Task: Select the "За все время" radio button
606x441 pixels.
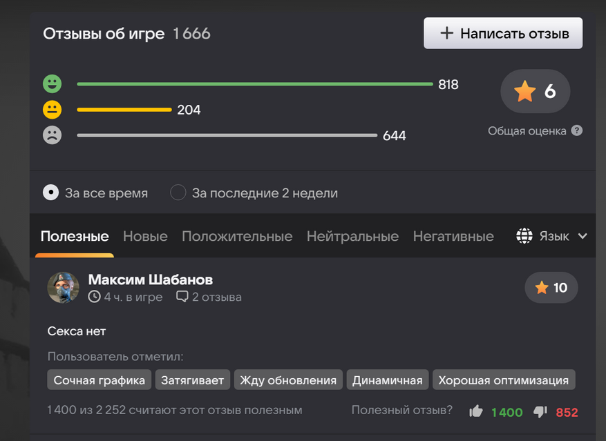Action: click(x=51, y=193)
